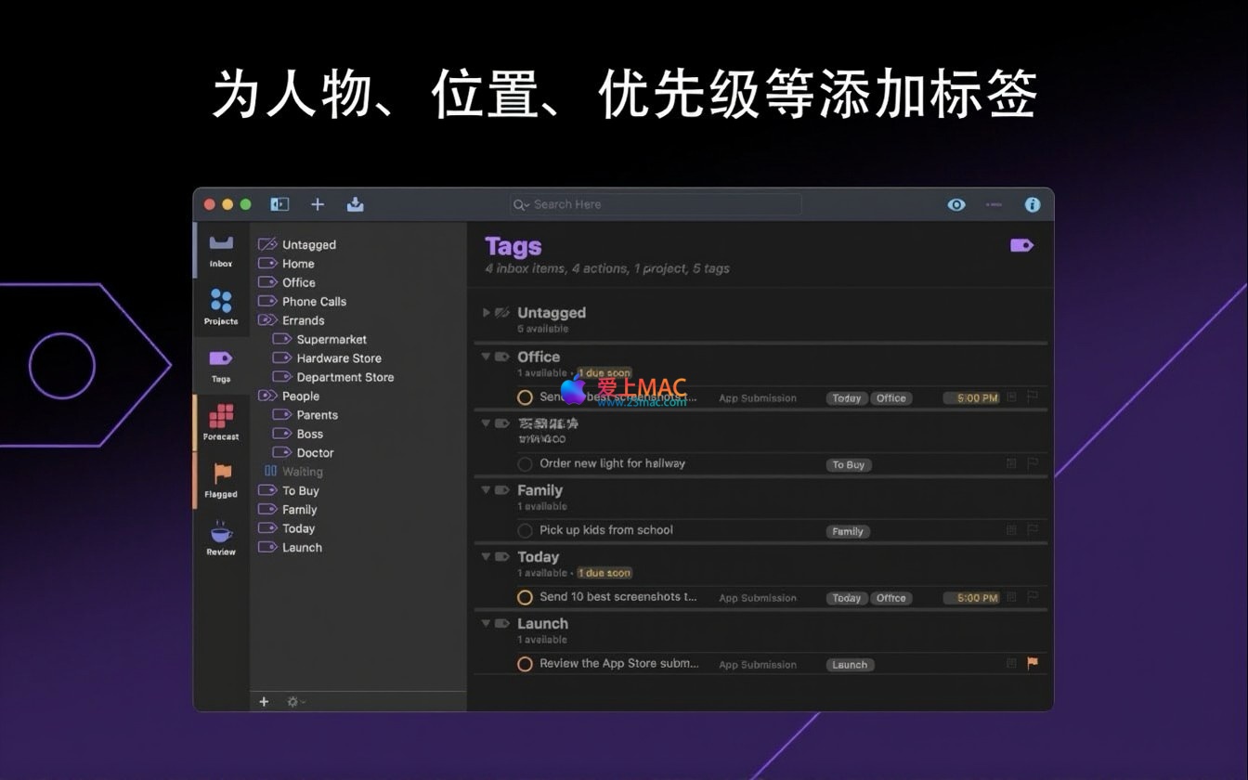Image resolution: width=1248 pixels, height=780 pixels.
Task: Switch to the Forecast perspective
Action: [221, 422]
